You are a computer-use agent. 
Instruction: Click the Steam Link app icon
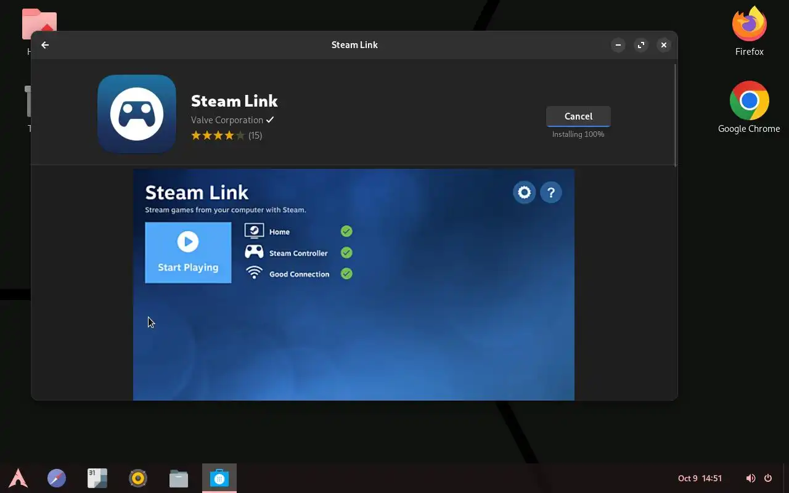tap(137, 114)
